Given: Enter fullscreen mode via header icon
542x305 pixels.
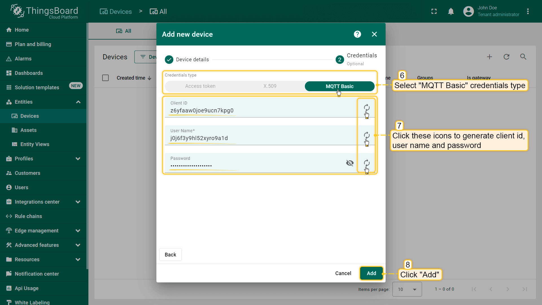Looking at the screenshot, I should [x=434, y=12].
